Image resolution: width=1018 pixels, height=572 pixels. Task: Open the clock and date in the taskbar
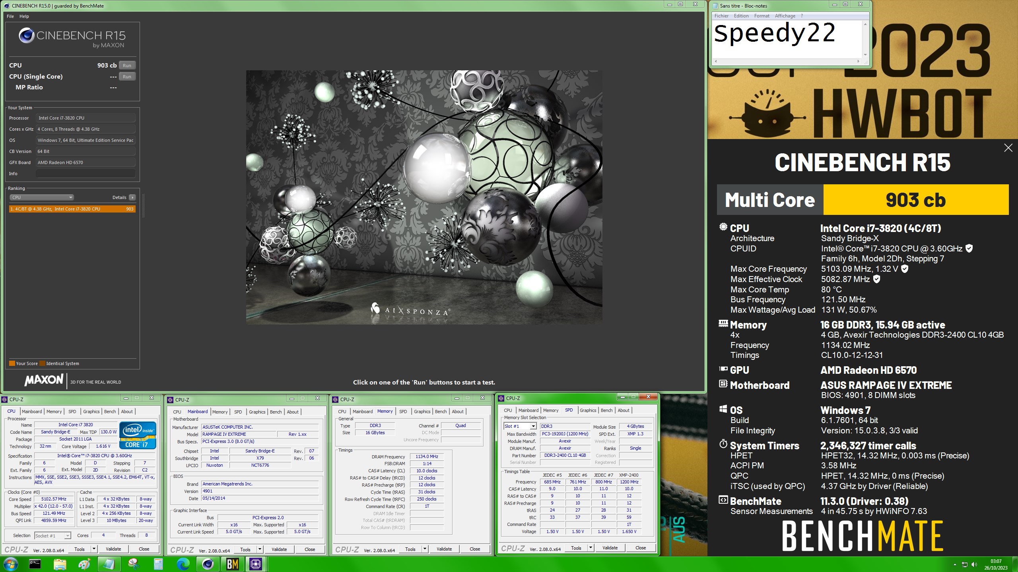[996, 564]
